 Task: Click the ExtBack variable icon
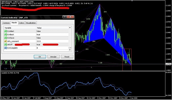(6, 34)
